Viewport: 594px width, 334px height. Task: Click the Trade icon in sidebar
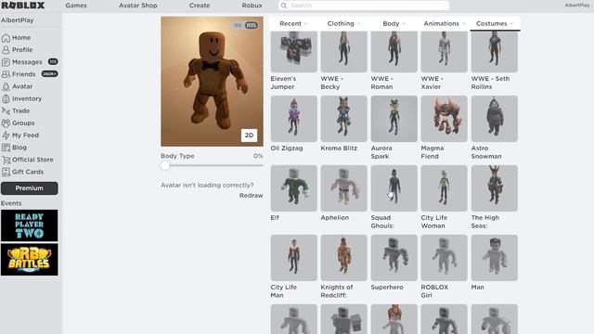(x=6, y=111)
